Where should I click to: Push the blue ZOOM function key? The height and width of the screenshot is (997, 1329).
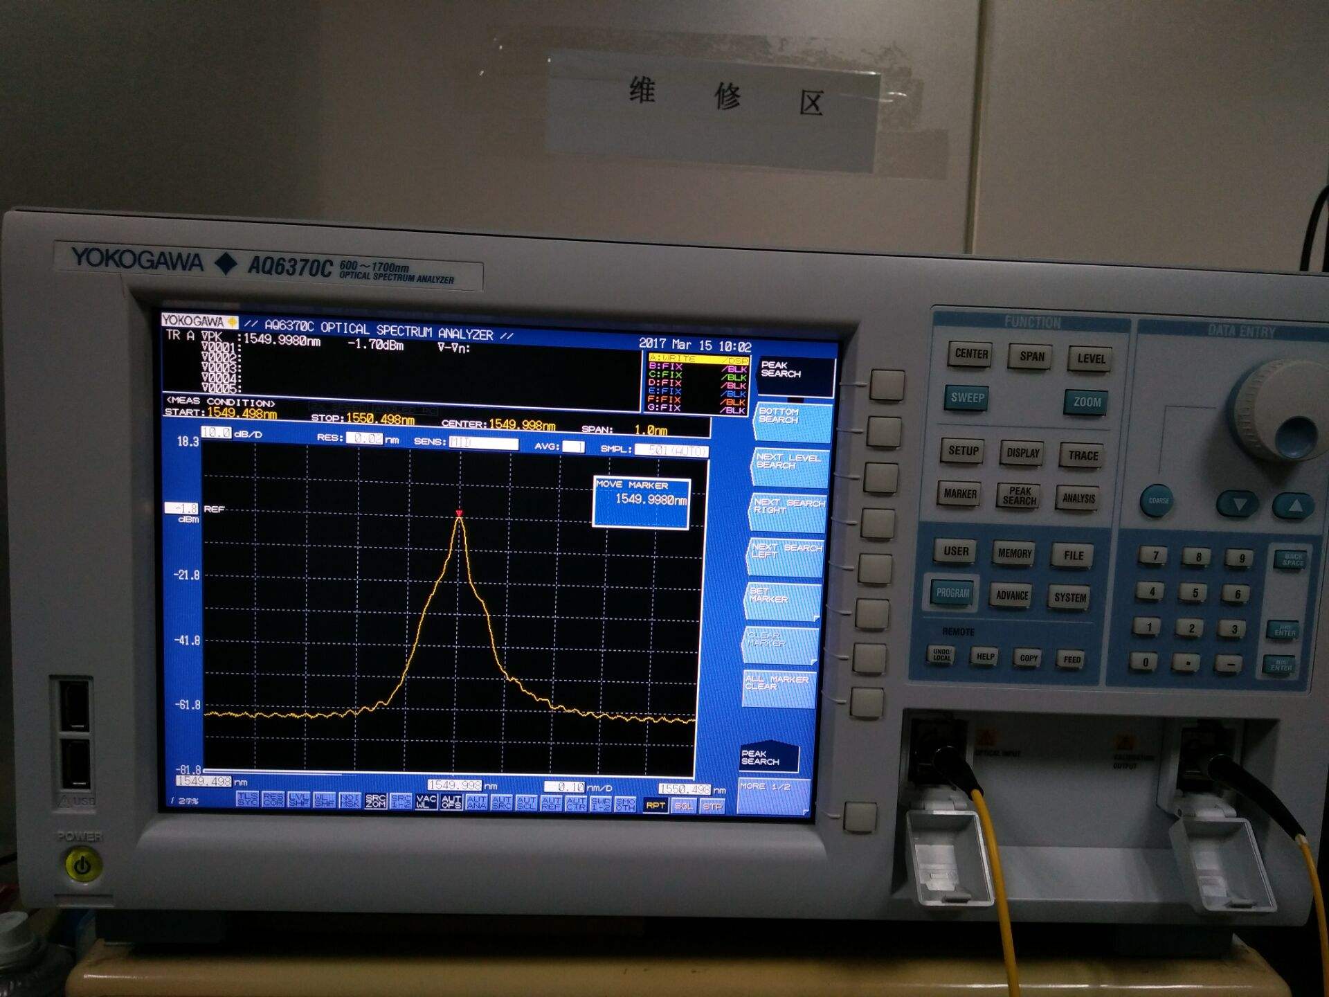(1086, 402)
